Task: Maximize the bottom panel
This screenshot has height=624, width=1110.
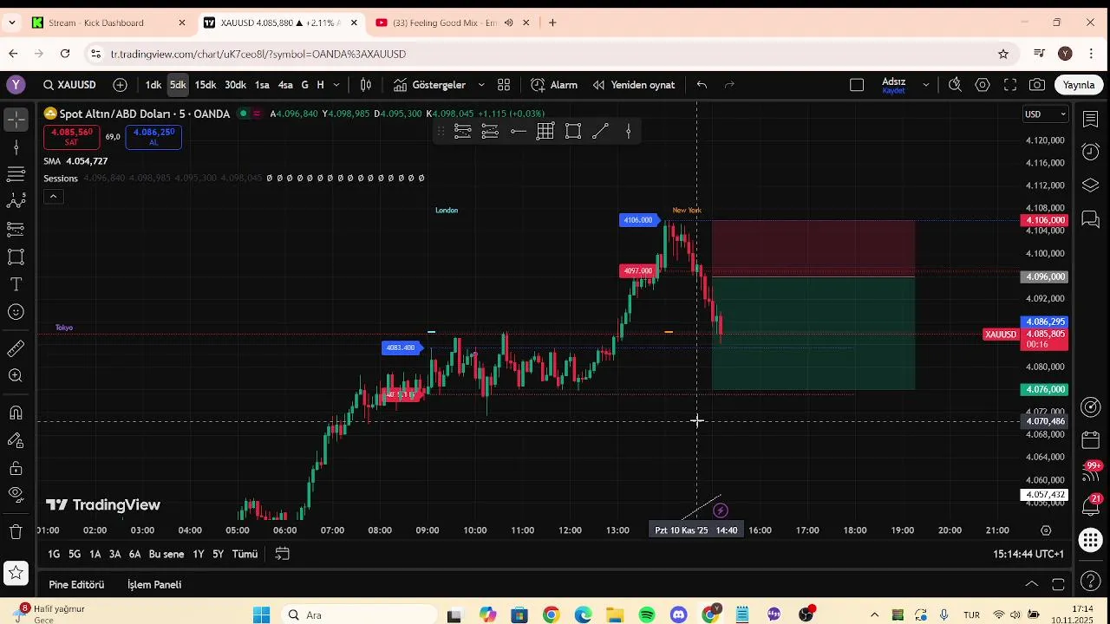Action: (1058, 585)
